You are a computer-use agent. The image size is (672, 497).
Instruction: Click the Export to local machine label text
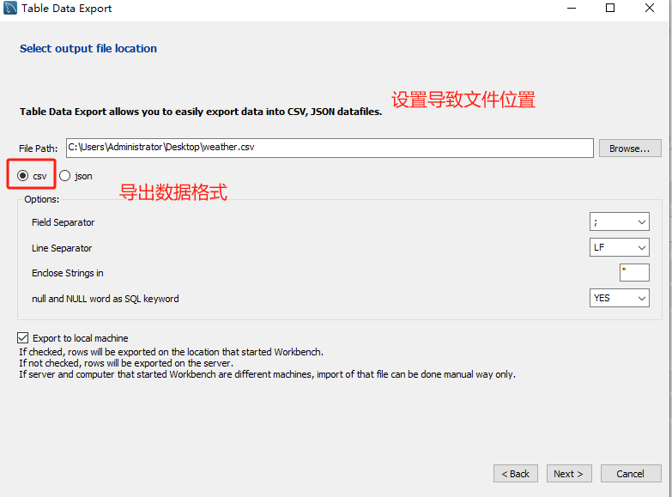(x=81, y=338)
